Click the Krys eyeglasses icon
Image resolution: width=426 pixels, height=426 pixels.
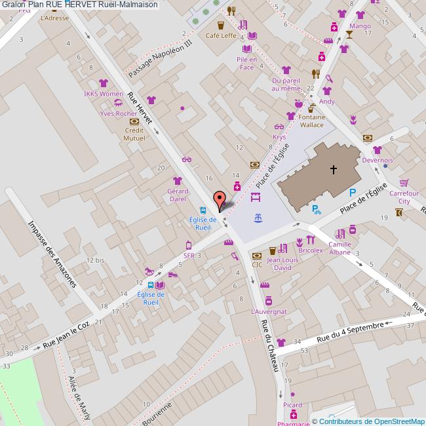280,127
